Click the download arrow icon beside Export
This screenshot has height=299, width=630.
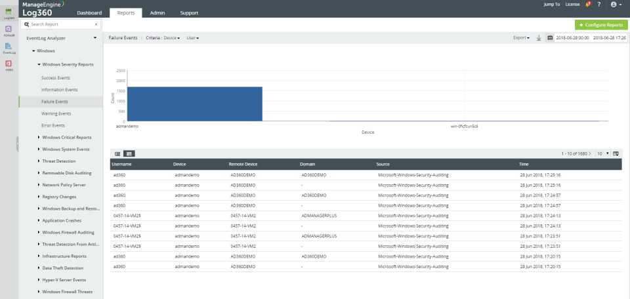pos(539,38)
